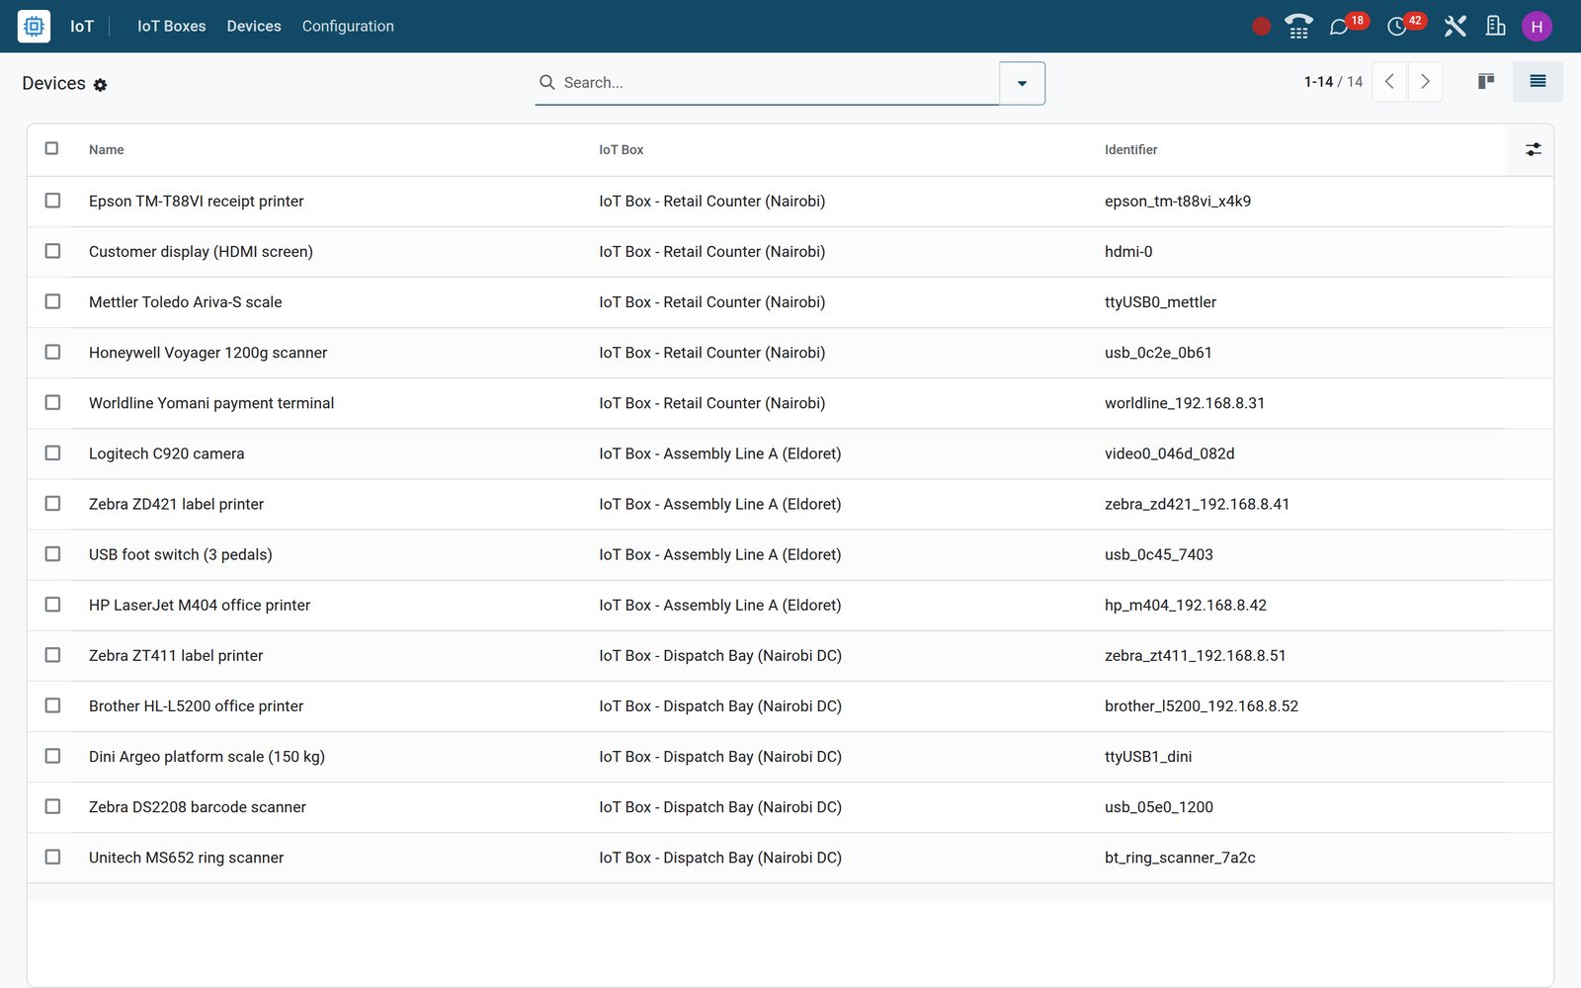Image resolution: width=1581 pixels, height=988 pixels.
Task: Open the IoT Boxes menu
Action: pos(172,26)
